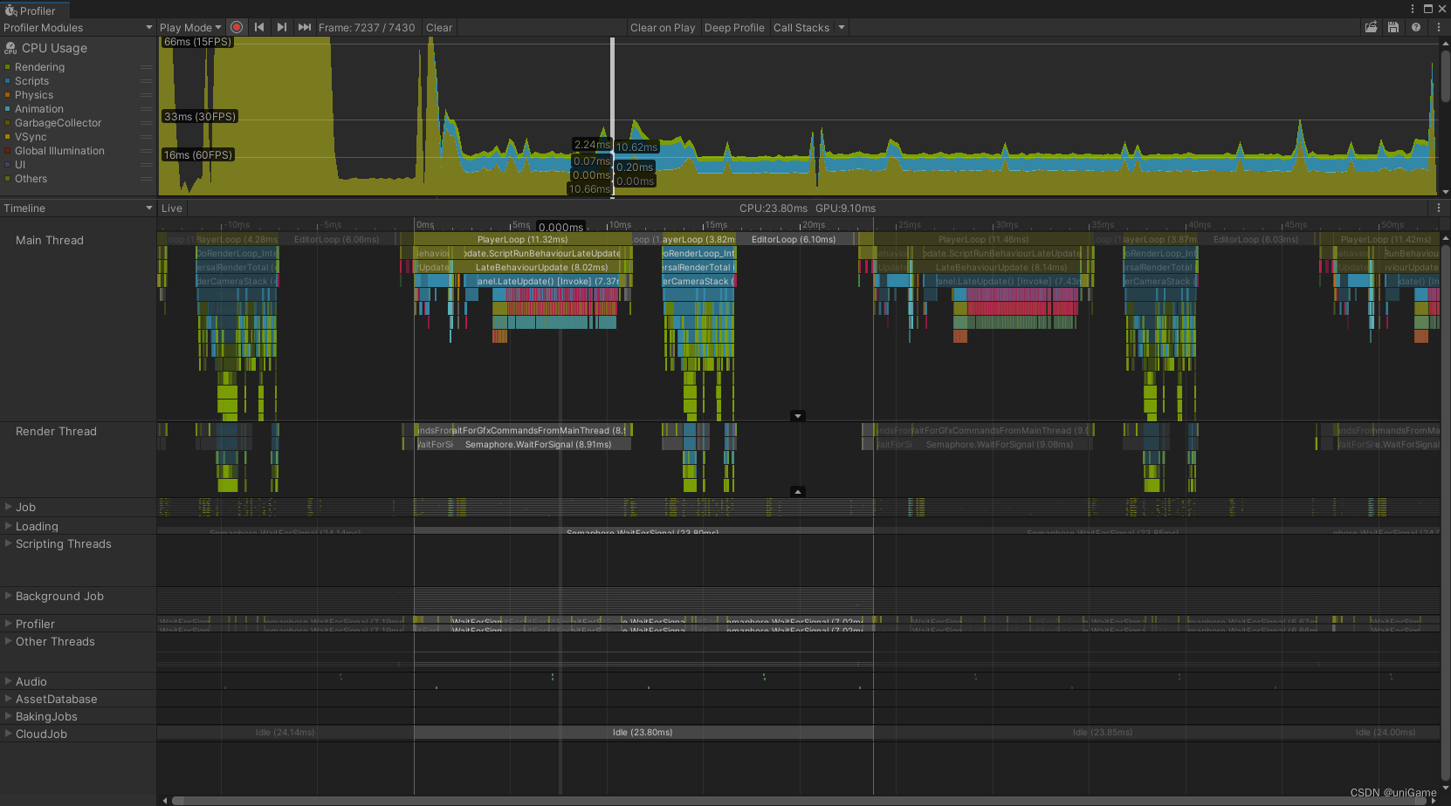Toggle Rendering category in CPU chart
Viewport: 1451px width, 806px height.
pyautogui.click(x=8, y=67)
